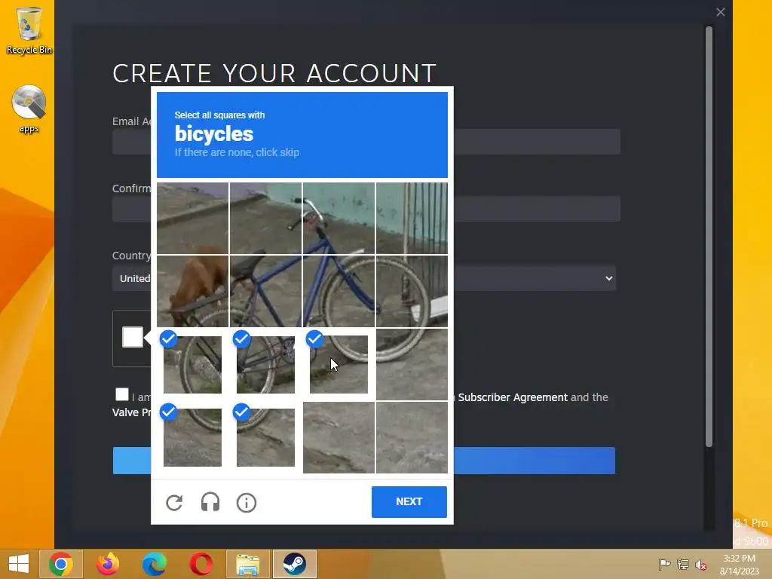Viewport: 772px width, 579px height.
Task: Open the Country dropdown arrow
Action: (x=608, y=278)
